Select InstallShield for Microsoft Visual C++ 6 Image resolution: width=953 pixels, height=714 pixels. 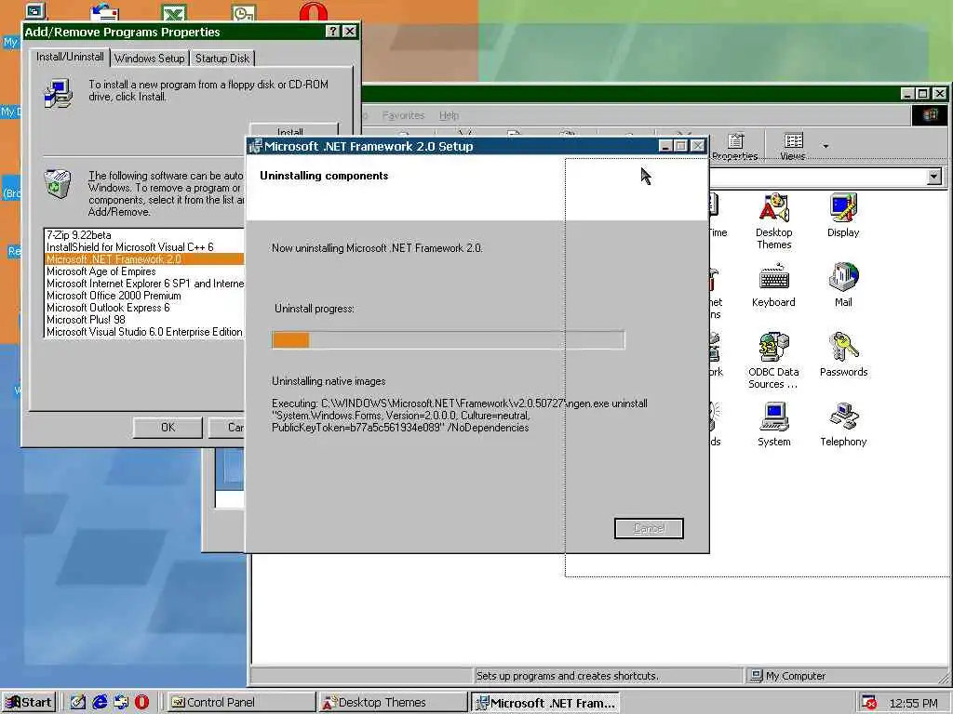(144, 247)
